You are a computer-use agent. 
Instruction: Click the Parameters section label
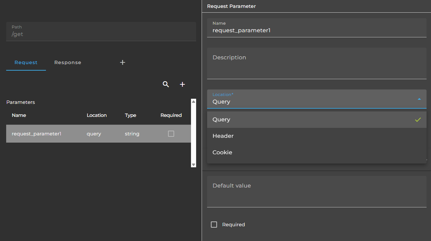click(21, 102)
